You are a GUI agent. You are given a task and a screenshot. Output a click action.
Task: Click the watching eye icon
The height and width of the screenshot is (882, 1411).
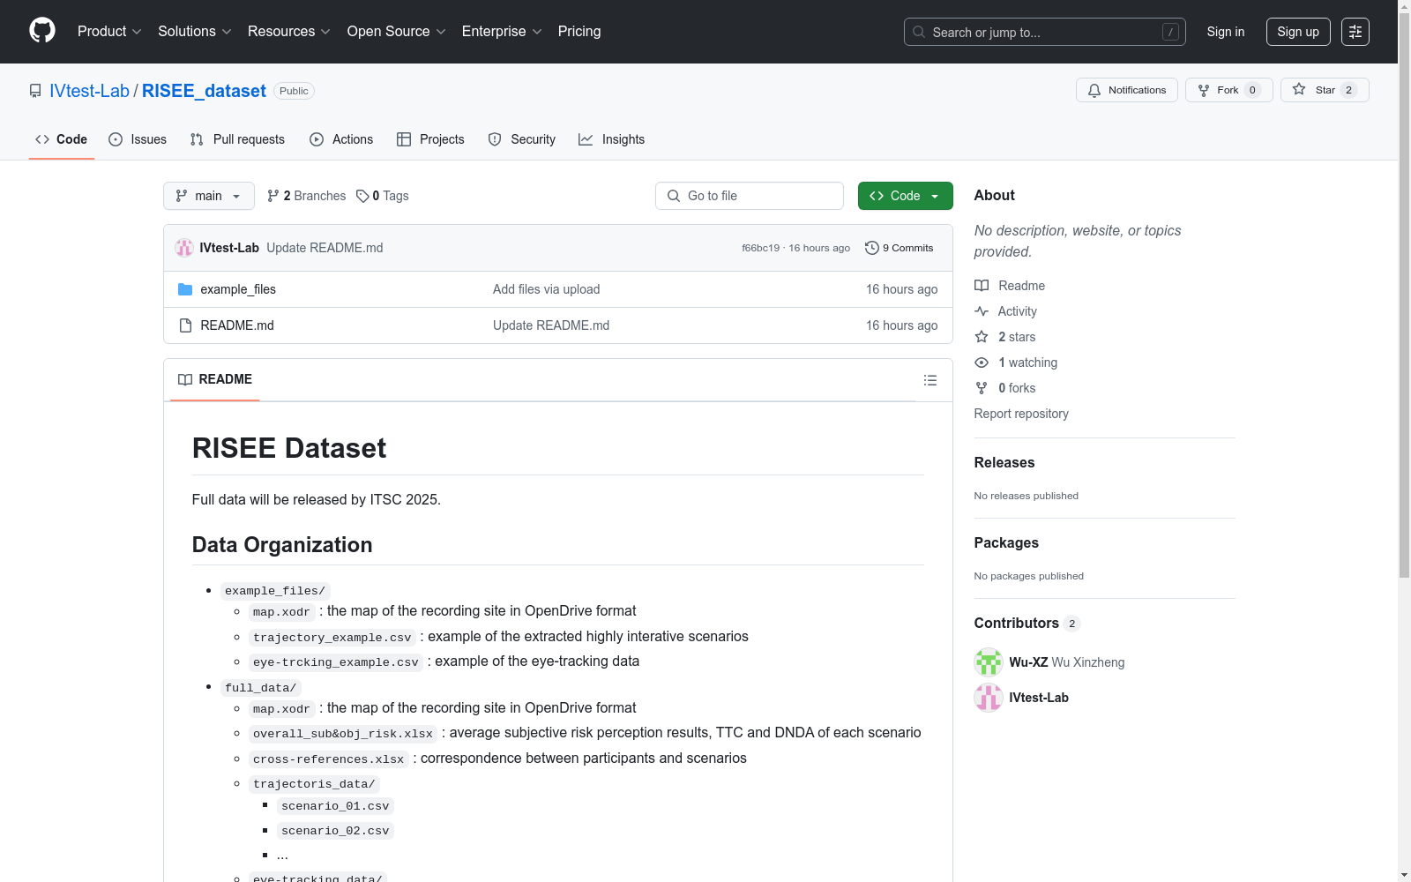(x=982, y=363)
